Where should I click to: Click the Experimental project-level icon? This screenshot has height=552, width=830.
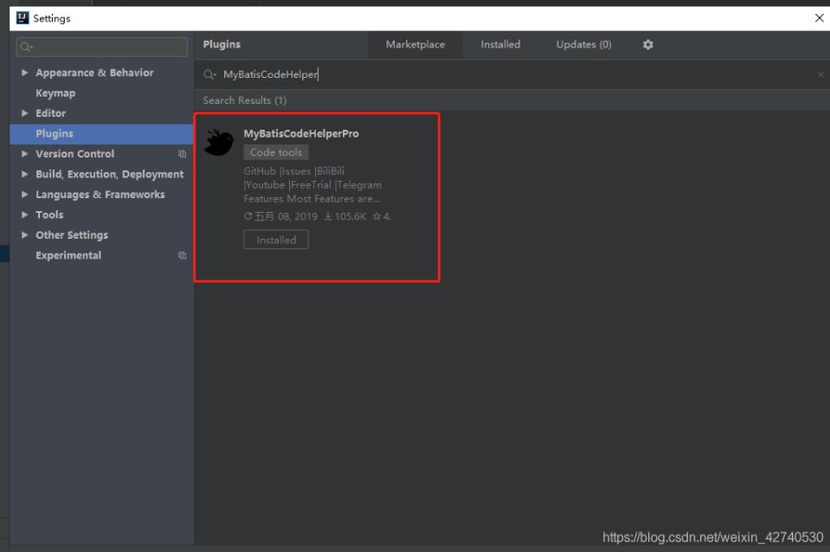182,255
